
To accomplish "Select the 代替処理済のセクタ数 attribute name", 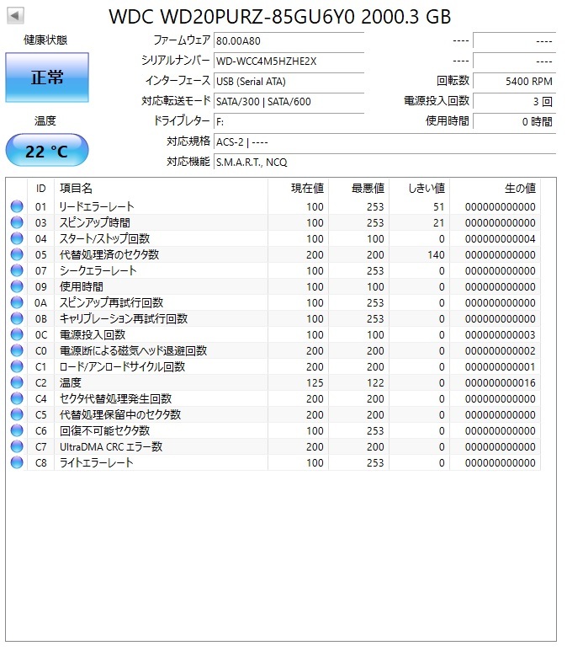I will click(109, 254).
